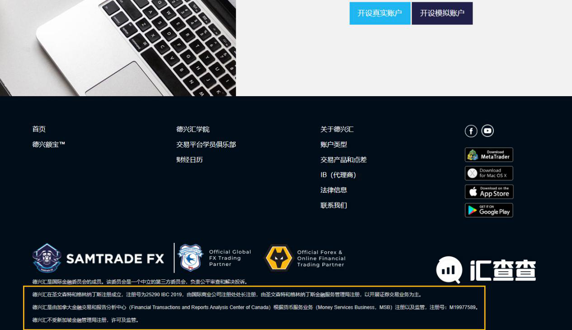Viewport: 572px width, 330px height.
Task: Click the Download on the App Store badge
Action: (x=489, y=191)
